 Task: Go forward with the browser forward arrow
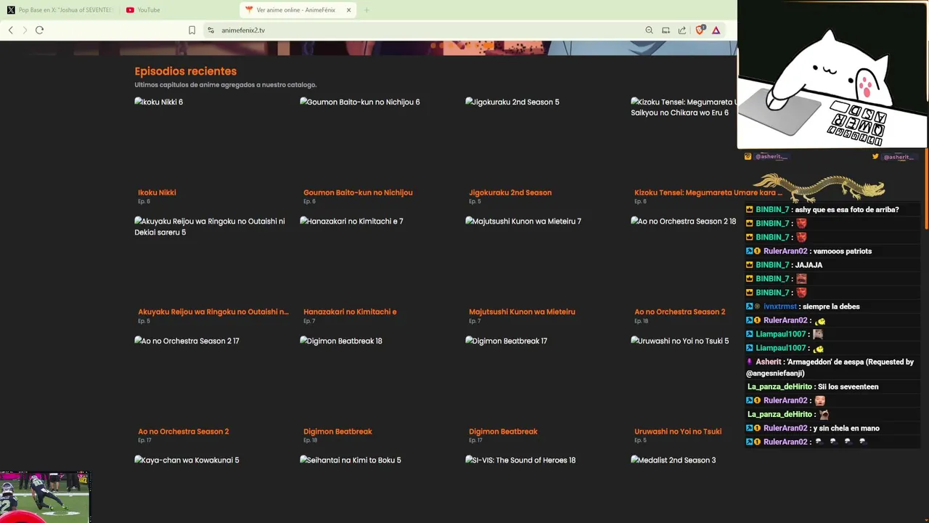25,30
